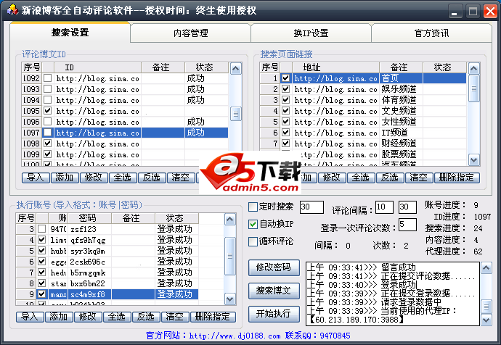Select the 体育频道 row text

pyautogui.click(x=399, y=100)
